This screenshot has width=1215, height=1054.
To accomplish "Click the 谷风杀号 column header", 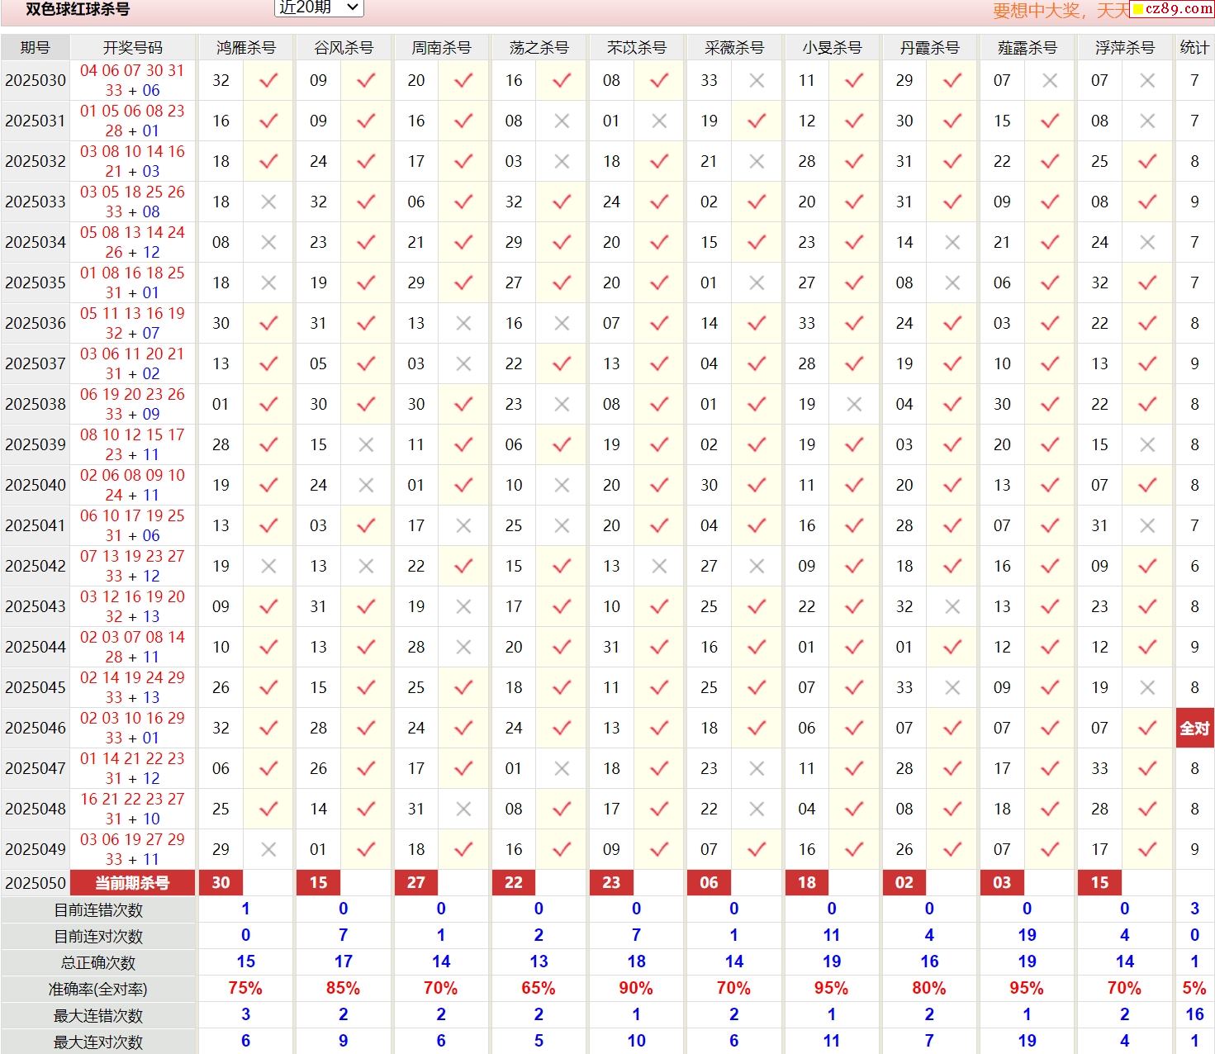I will tap(344, 48).
